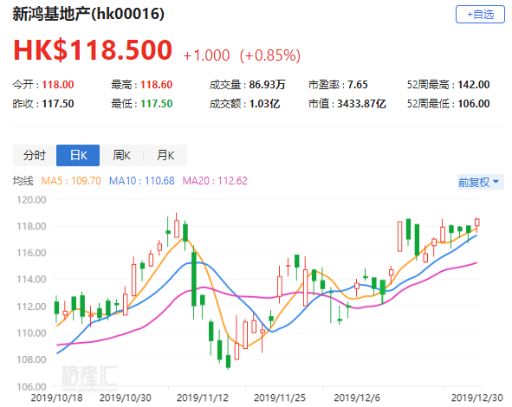Click the 52周最高 value 142.00

coord(474,85)
